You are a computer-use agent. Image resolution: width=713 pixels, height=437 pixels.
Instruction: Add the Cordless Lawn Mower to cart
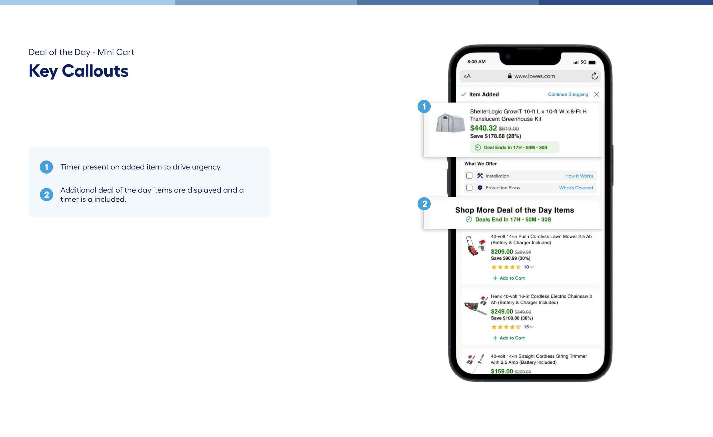point(509,278)
